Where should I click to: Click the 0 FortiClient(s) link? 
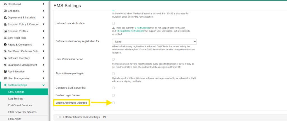click(142, 28)
